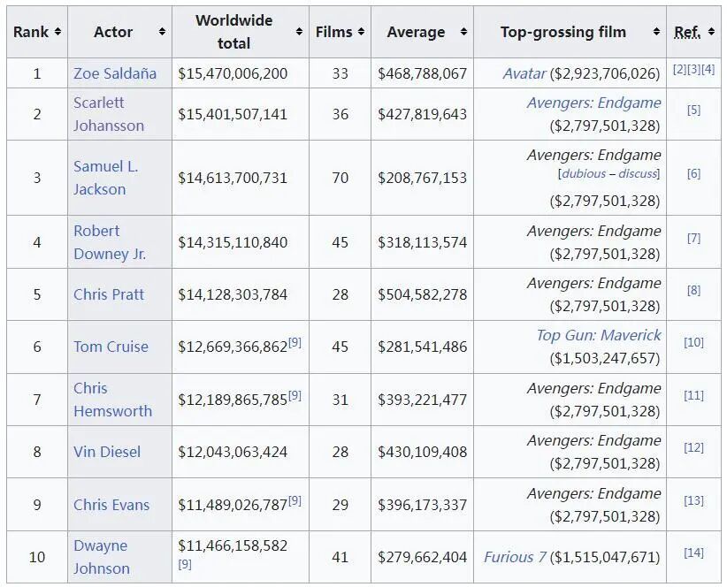Click sort arrows beside Films header
The width and height of the screenshot is (727, 587).
coord(361,32)
